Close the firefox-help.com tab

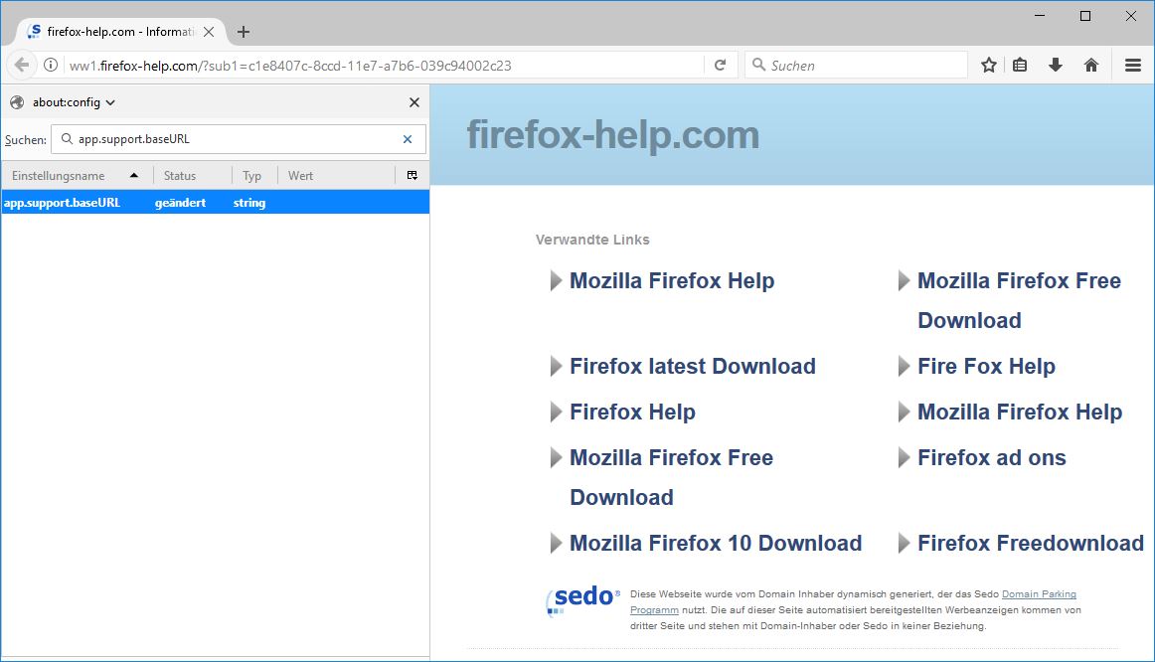pos(209,32)
